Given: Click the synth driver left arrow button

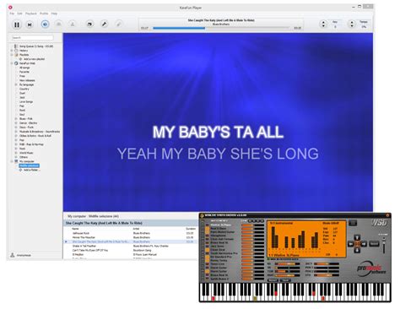Looking at the screenshot, I should point(350,244).
